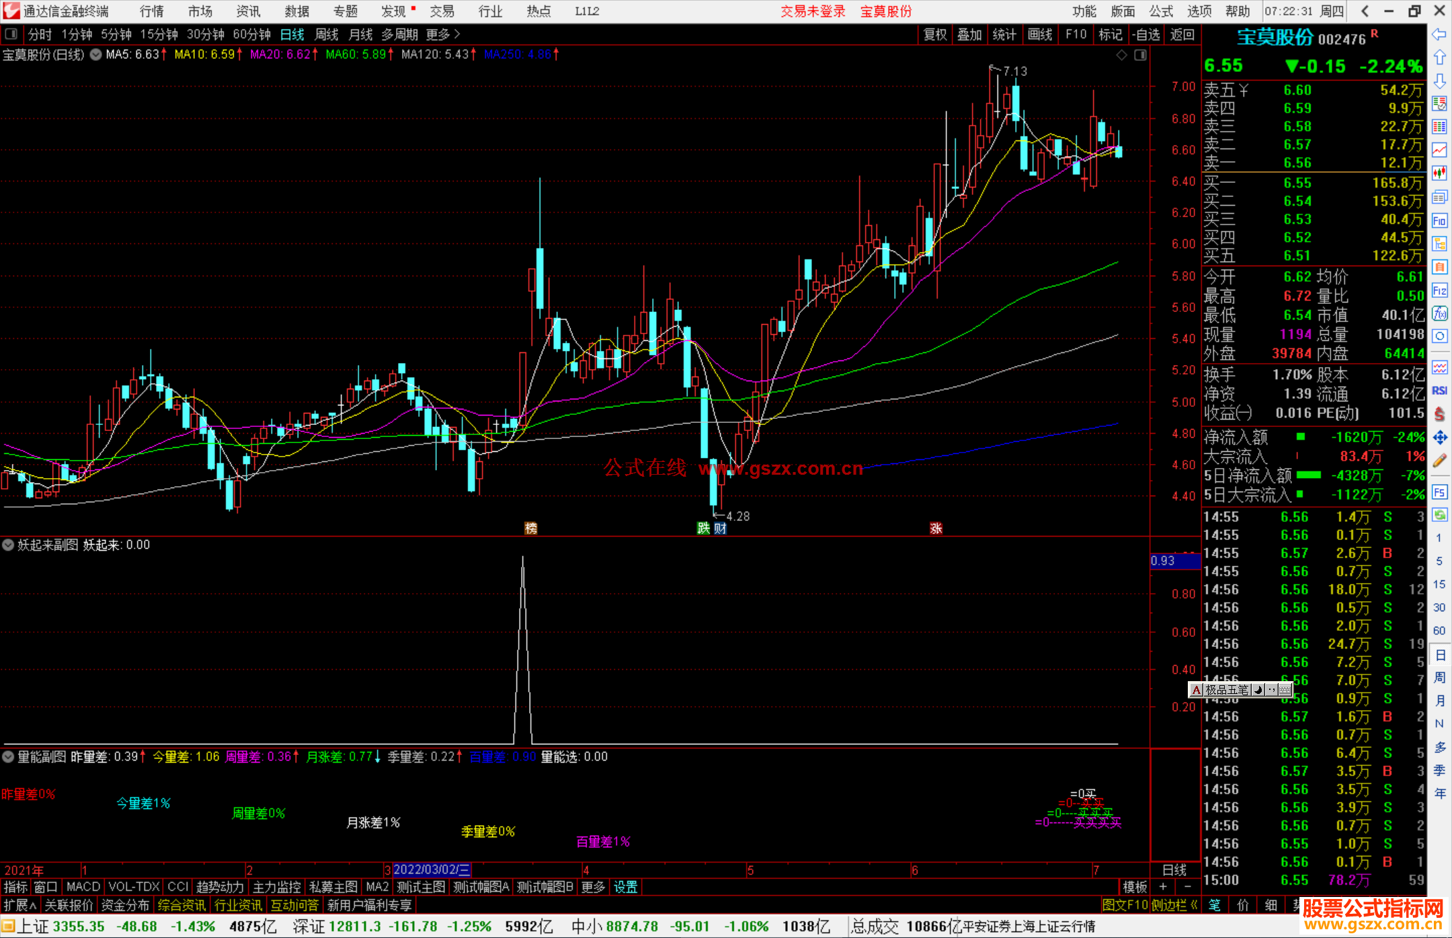Click 图文F10 at bottom right
Viewport: 1452px width, 938px height.
1125,905
